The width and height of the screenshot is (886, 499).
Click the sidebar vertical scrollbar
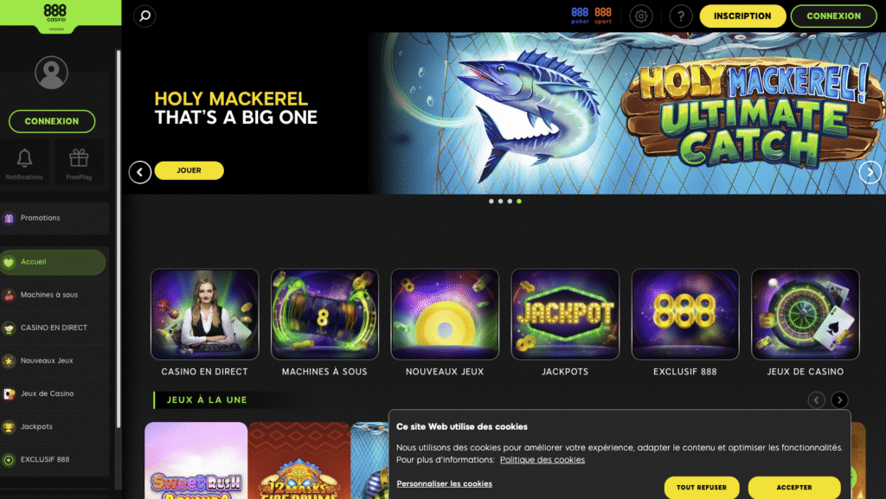click(x=118, y=239)
